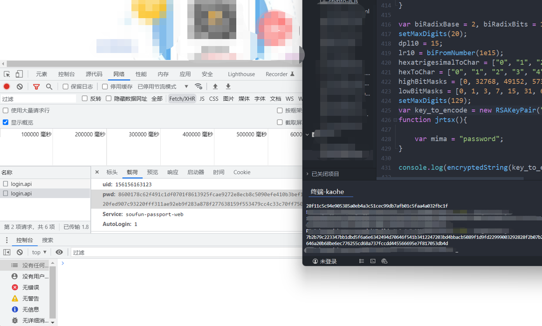The image size is (542, 326).
Task: Click the globe icon in editor status bar
Action: tap(384, 261)
